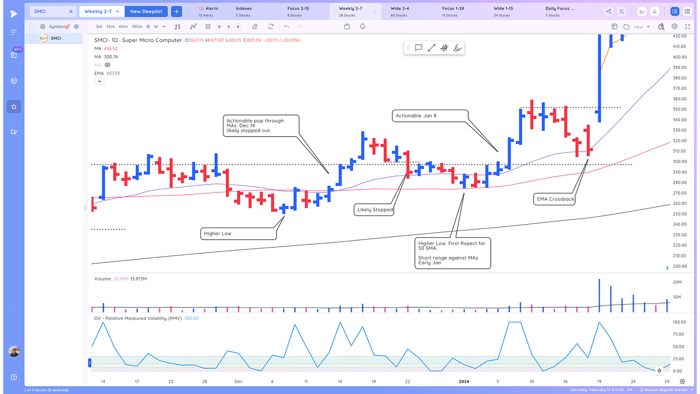Select the SMCI row in the watchlist
The image size is (700, 394).
click(x=54, y=38)
